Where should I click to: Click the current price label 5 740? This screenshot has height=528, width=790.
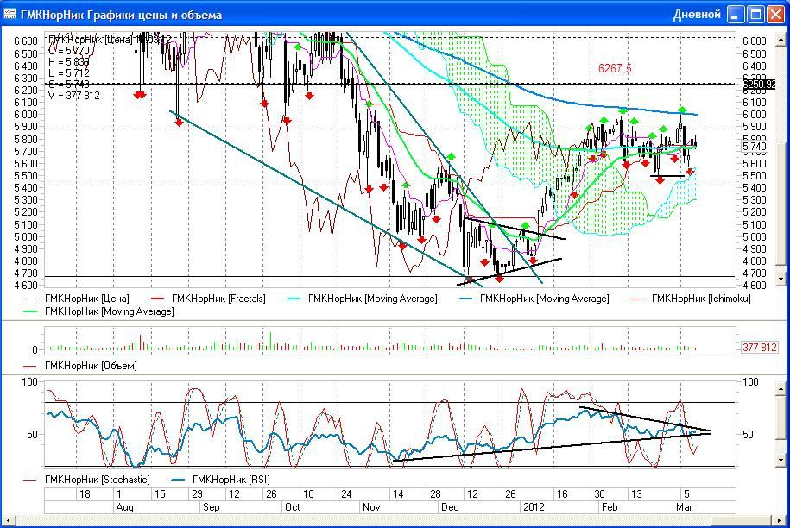(x=755, y=147)
